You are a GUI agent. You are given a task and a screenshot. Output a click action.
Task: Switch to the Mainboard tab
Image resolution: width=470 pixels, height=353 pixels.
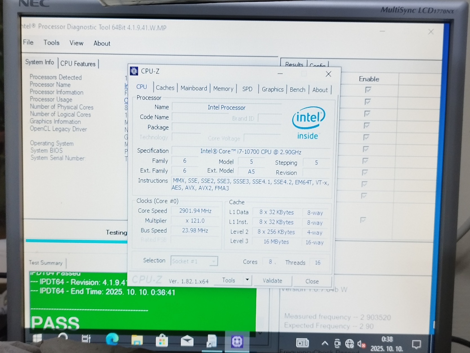pos(194,88)
